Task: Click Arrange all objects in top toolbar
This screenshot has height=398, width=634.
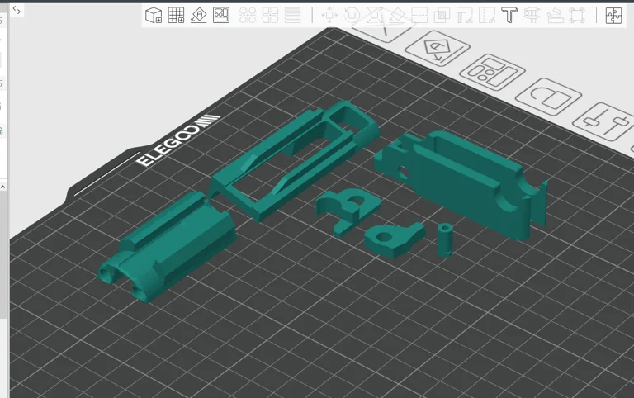Action: (x=221, y=15)
